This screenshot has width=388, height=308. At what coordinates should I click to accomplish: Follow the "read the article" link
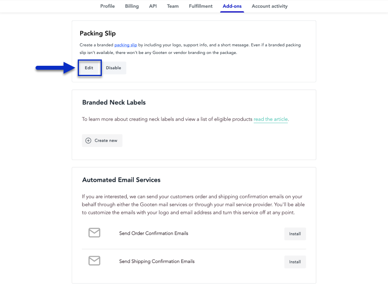271,119
